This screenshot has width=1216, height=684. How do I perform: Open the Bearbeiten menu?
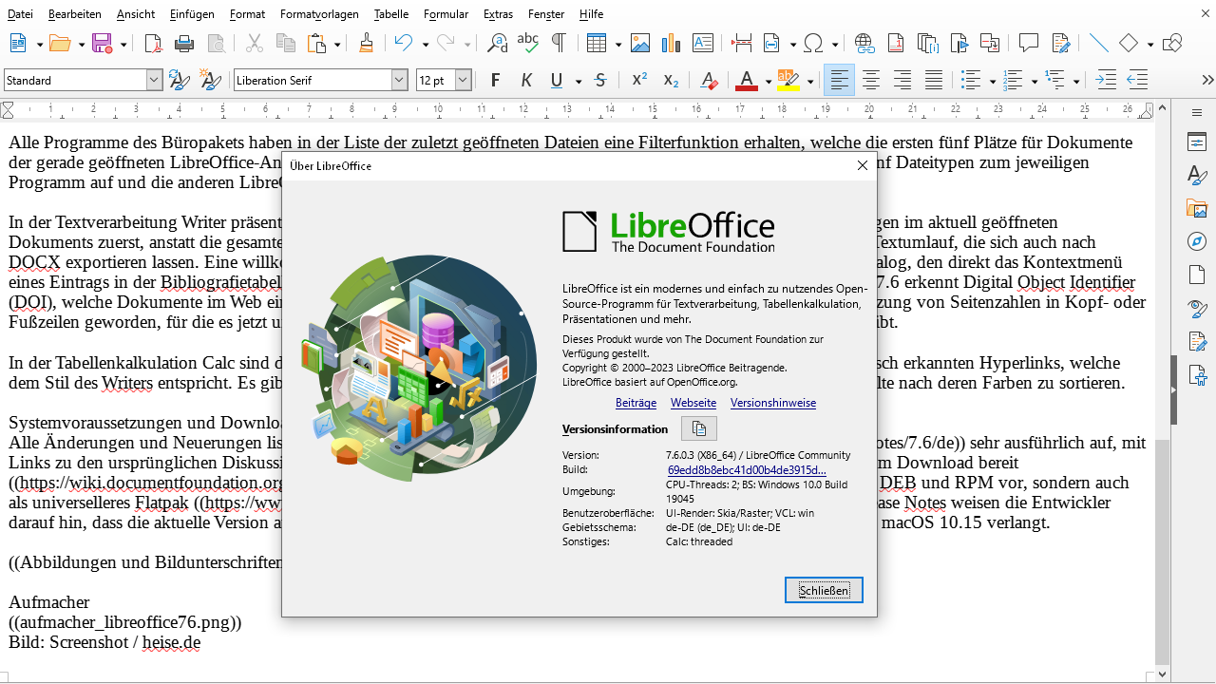coord(75,14)
